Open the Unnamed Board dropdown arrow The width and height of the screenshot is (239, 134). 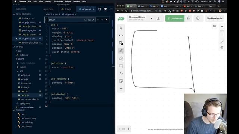click(152, 18)
